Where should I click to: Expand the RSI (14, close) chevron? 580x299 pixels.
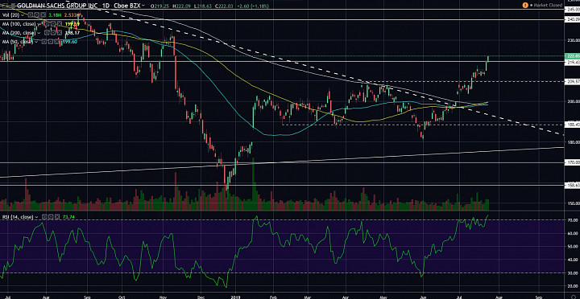(x=36, y=217)
